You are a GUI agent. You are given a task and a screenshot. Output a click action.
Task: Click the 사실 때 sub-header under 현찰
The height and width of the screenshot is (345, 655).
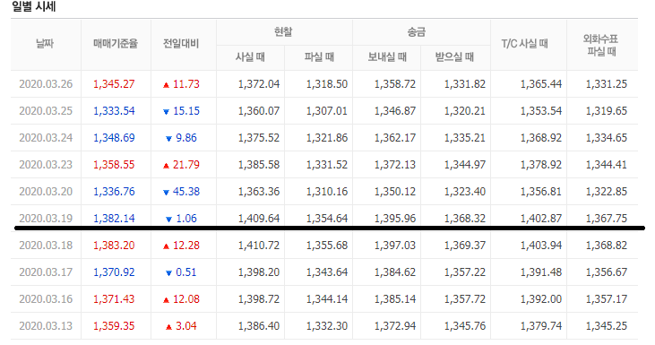tap(250, 56)
